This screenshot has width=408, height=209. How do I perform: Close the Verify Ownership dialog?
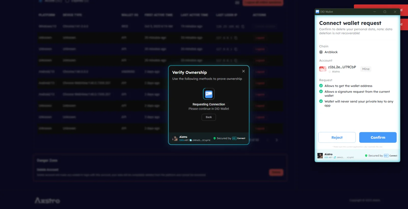(x=244, y=71)
